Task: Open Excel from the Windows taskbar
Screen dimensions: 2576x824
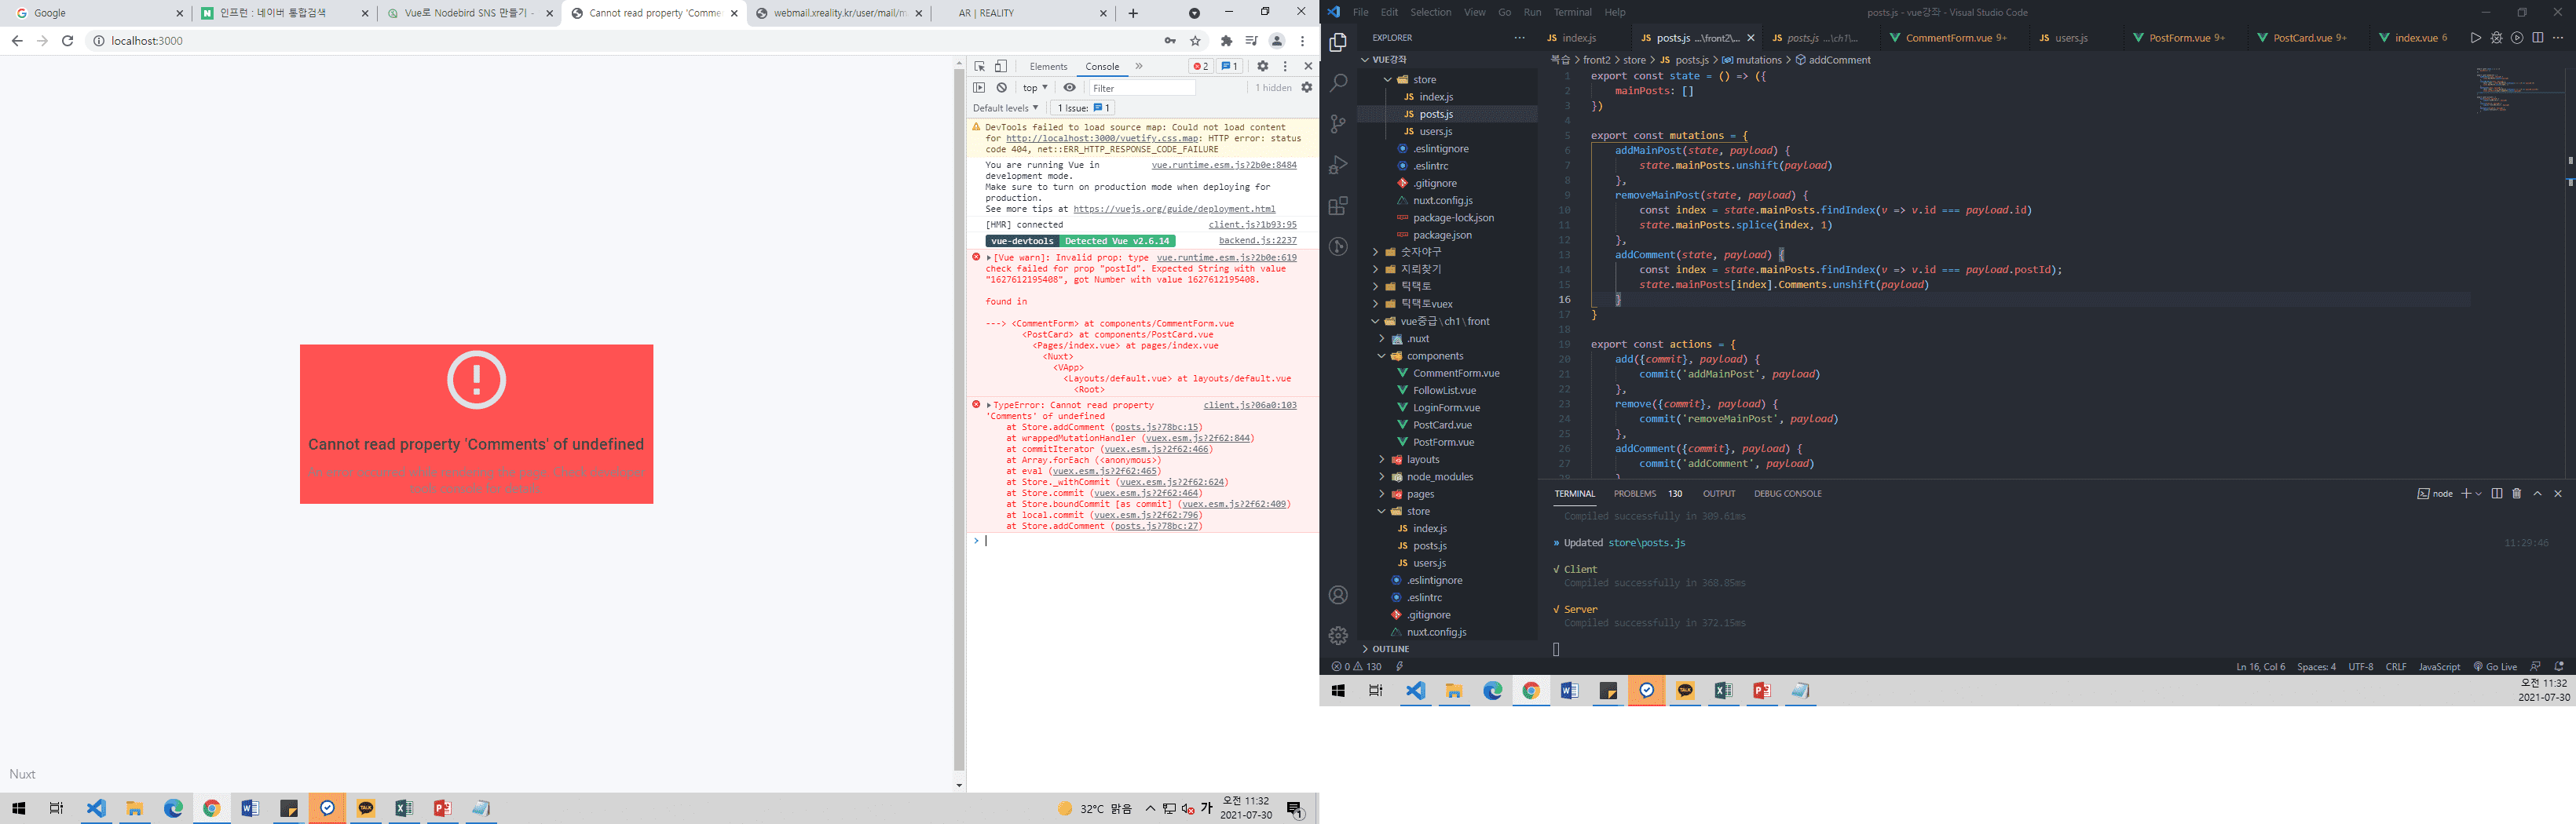Action: [x=404, y=808]
